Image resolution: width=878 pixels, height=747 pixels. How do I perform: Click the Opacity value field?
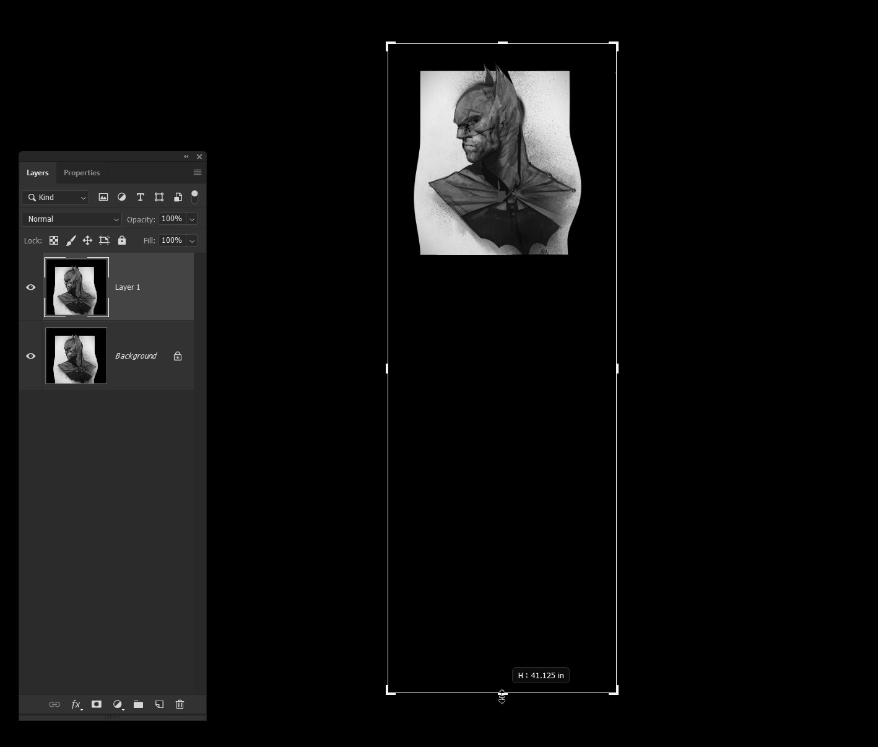tap(172, 219)
